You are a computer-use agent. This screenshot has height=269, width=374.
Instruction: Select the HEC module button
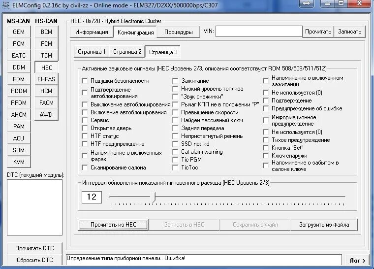[46, 67]
